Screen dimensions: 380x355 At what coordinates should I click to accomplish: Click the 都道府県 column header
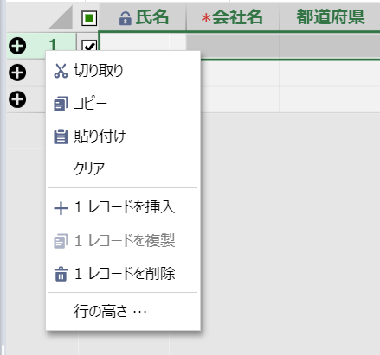coord(330,17)
